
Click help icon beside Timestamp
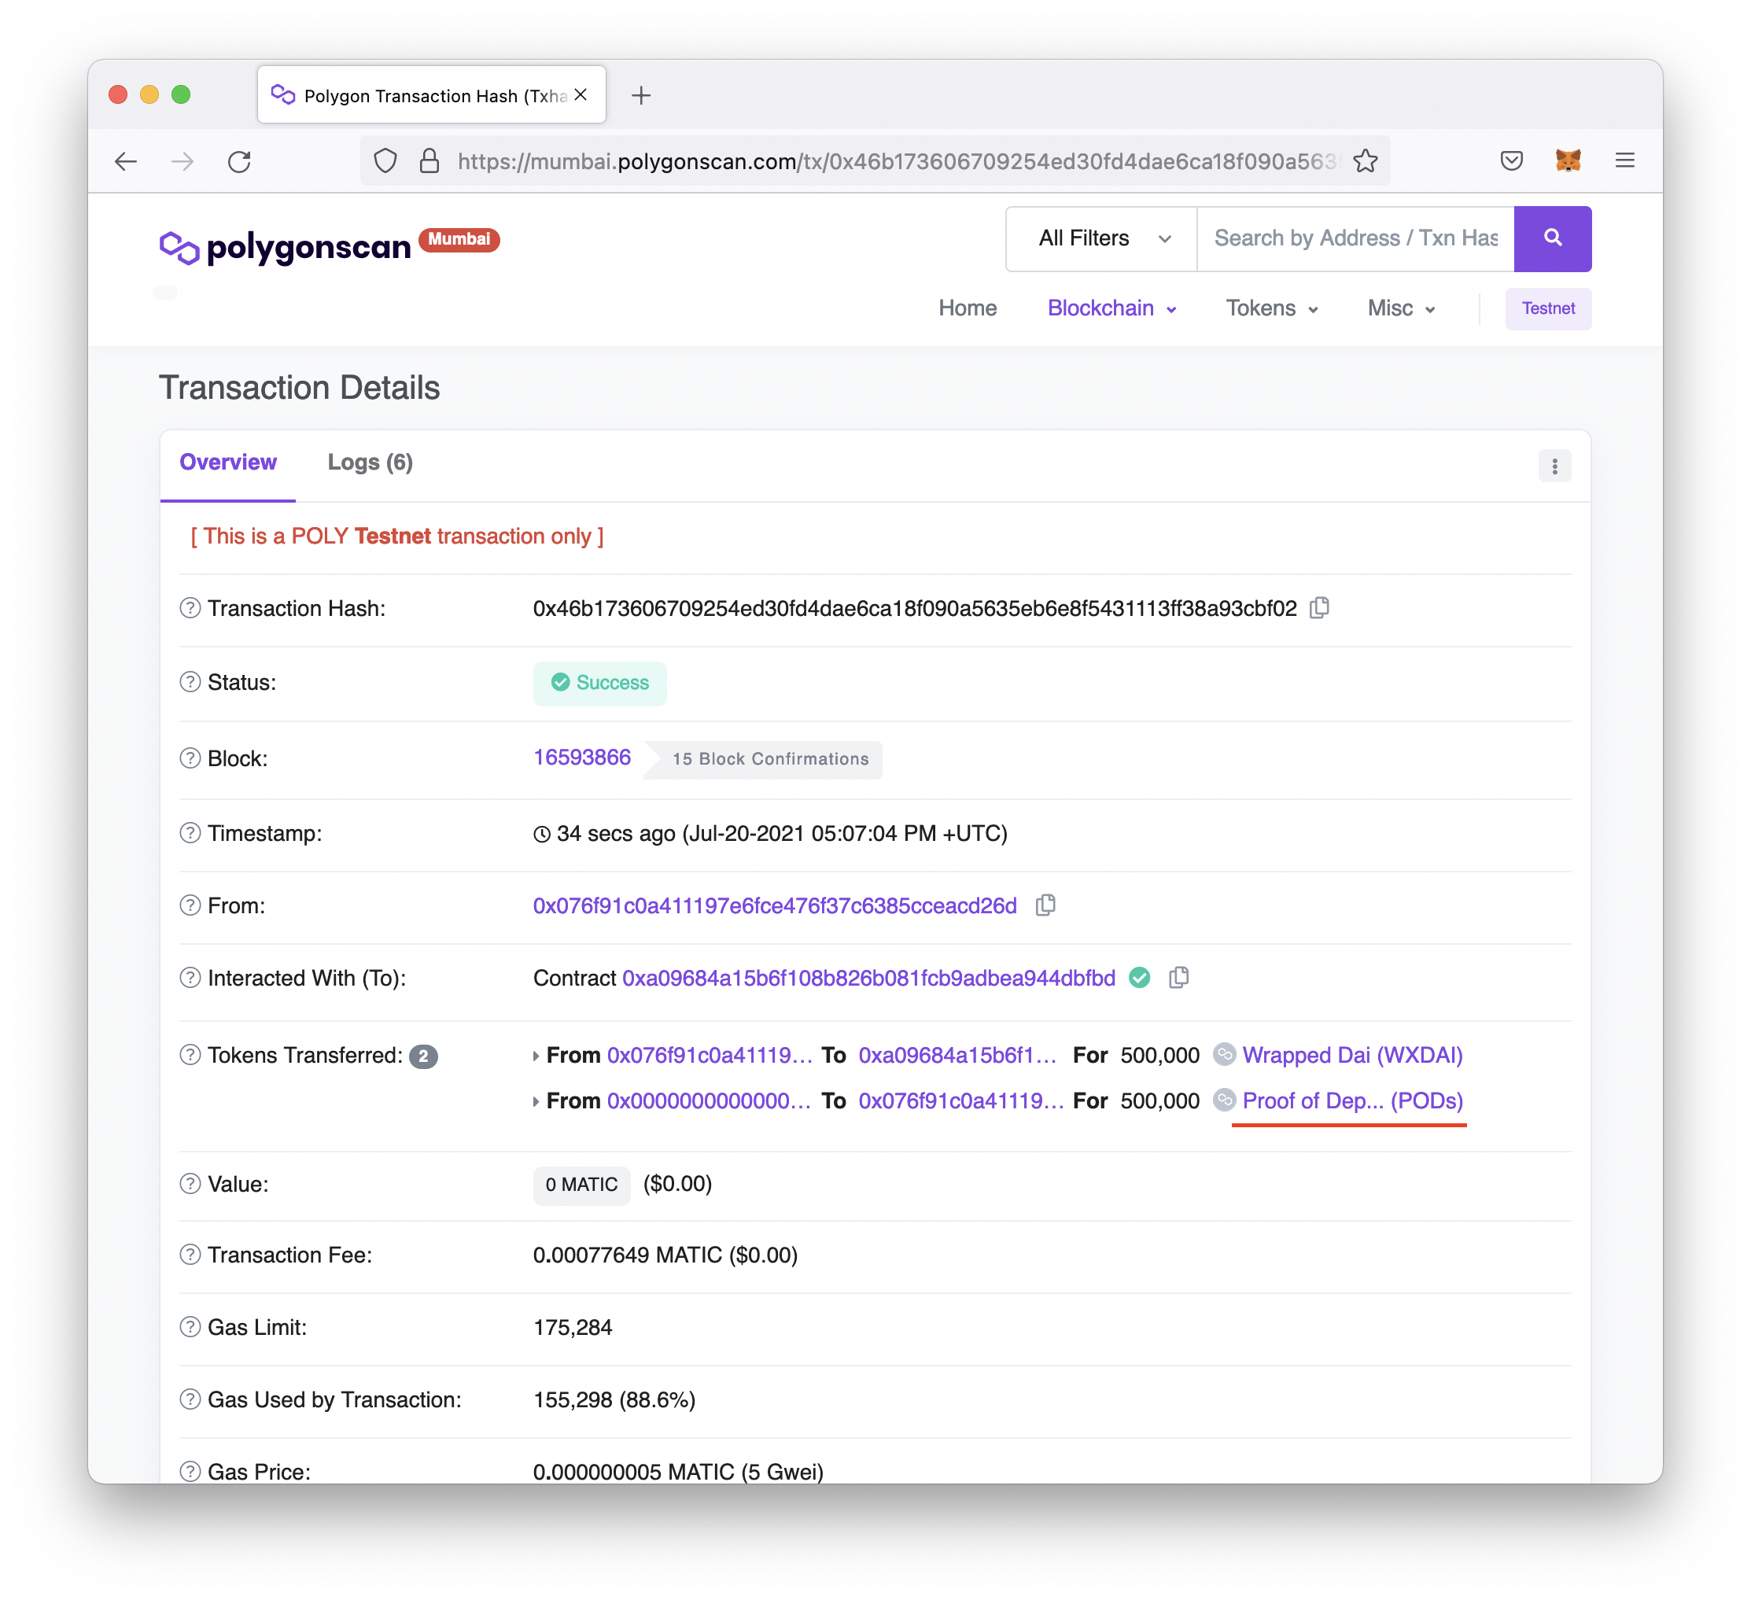190,833
